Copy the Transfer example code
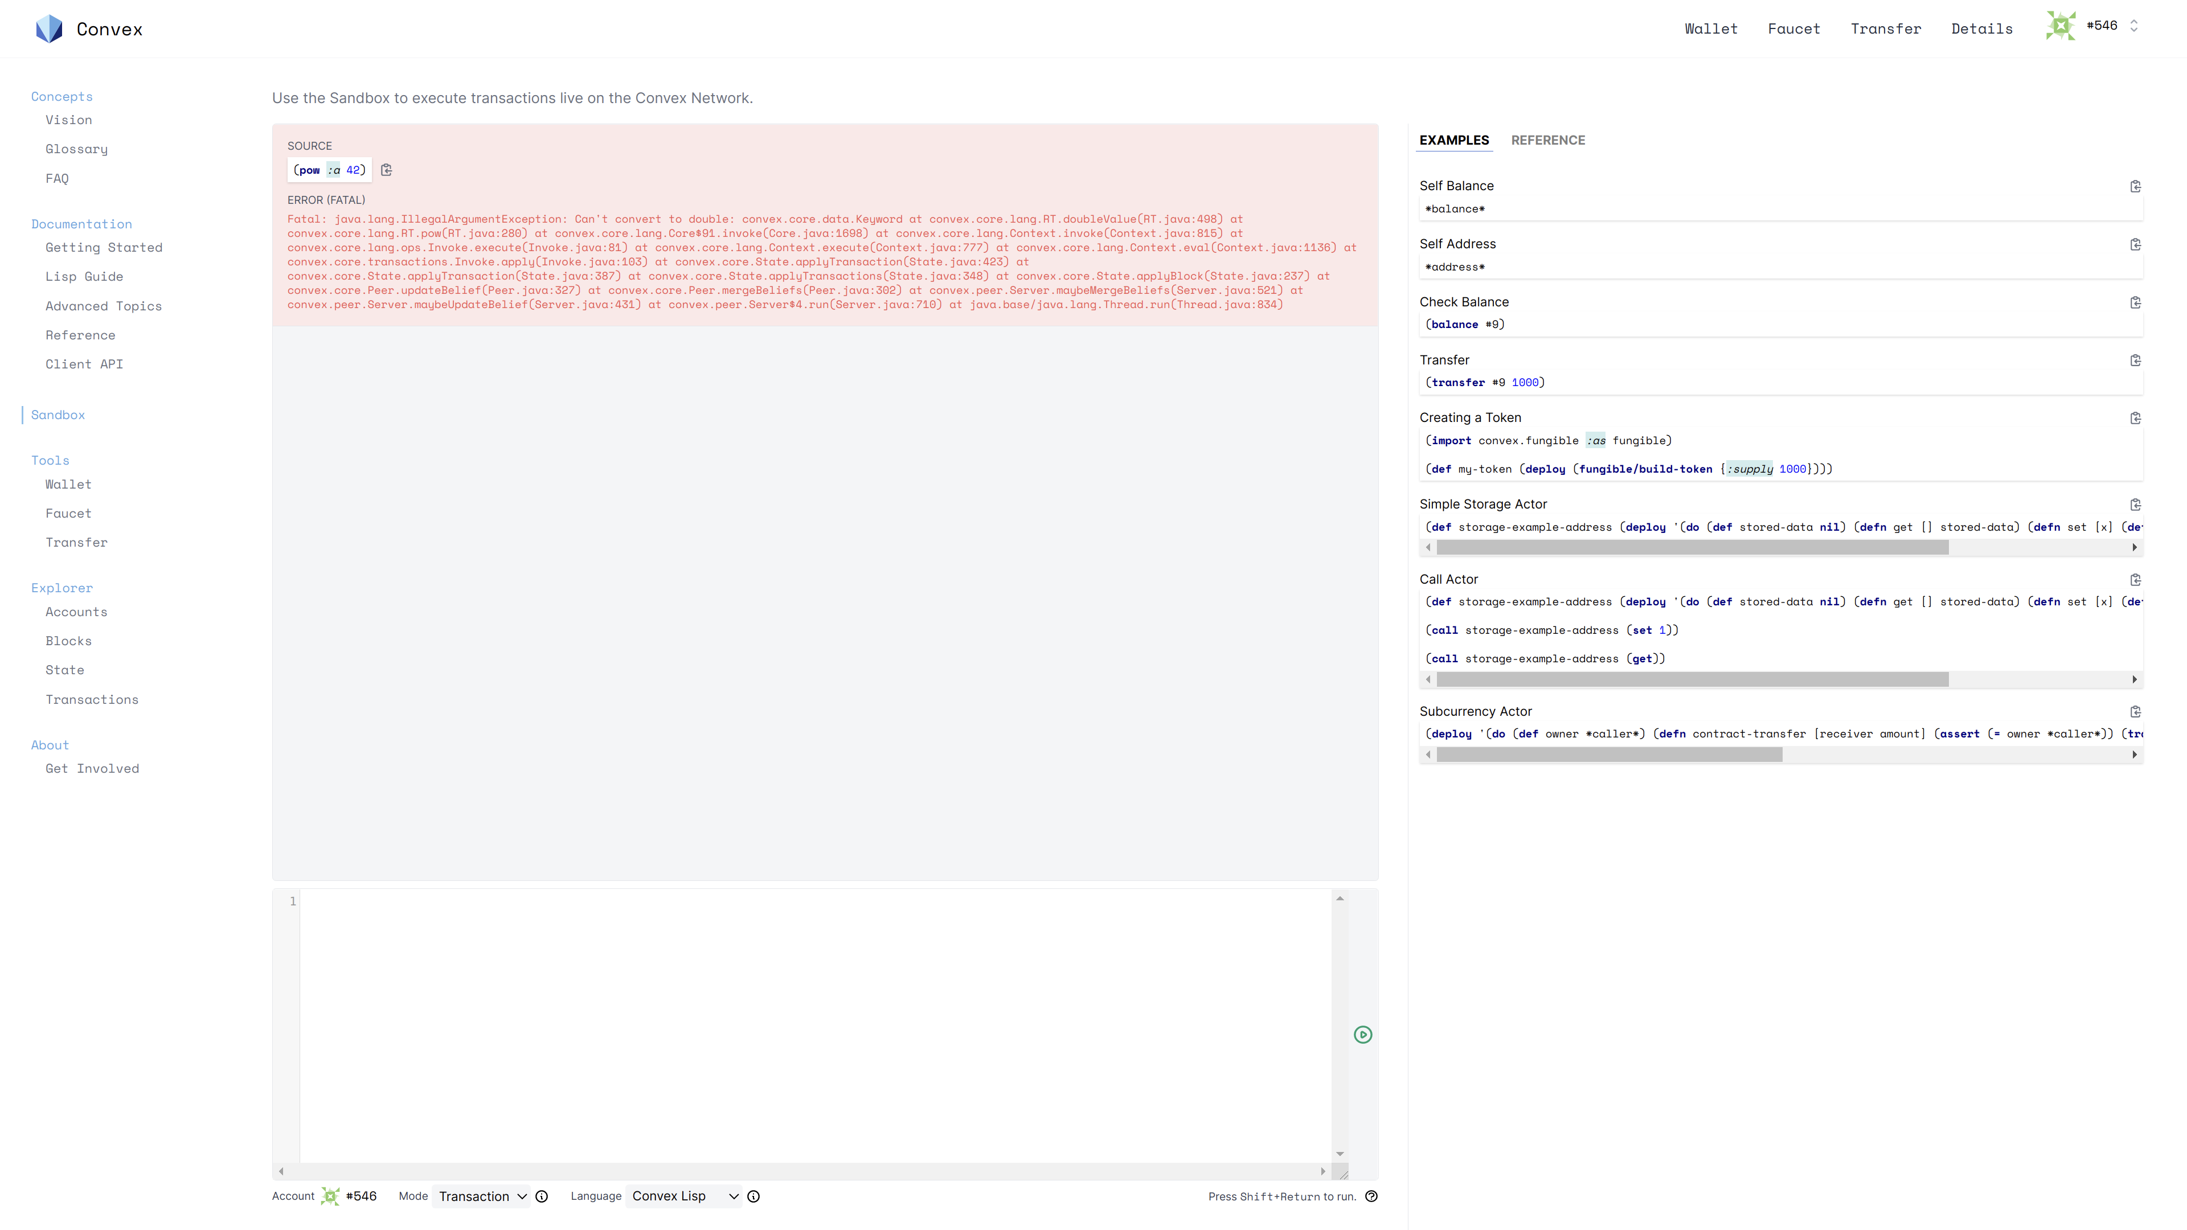Screen dimensions: 2187x1230 pos(2136,360)
